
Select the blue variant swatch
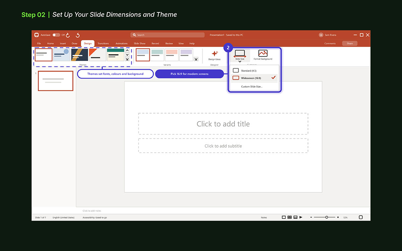click(x=143, y=55)
